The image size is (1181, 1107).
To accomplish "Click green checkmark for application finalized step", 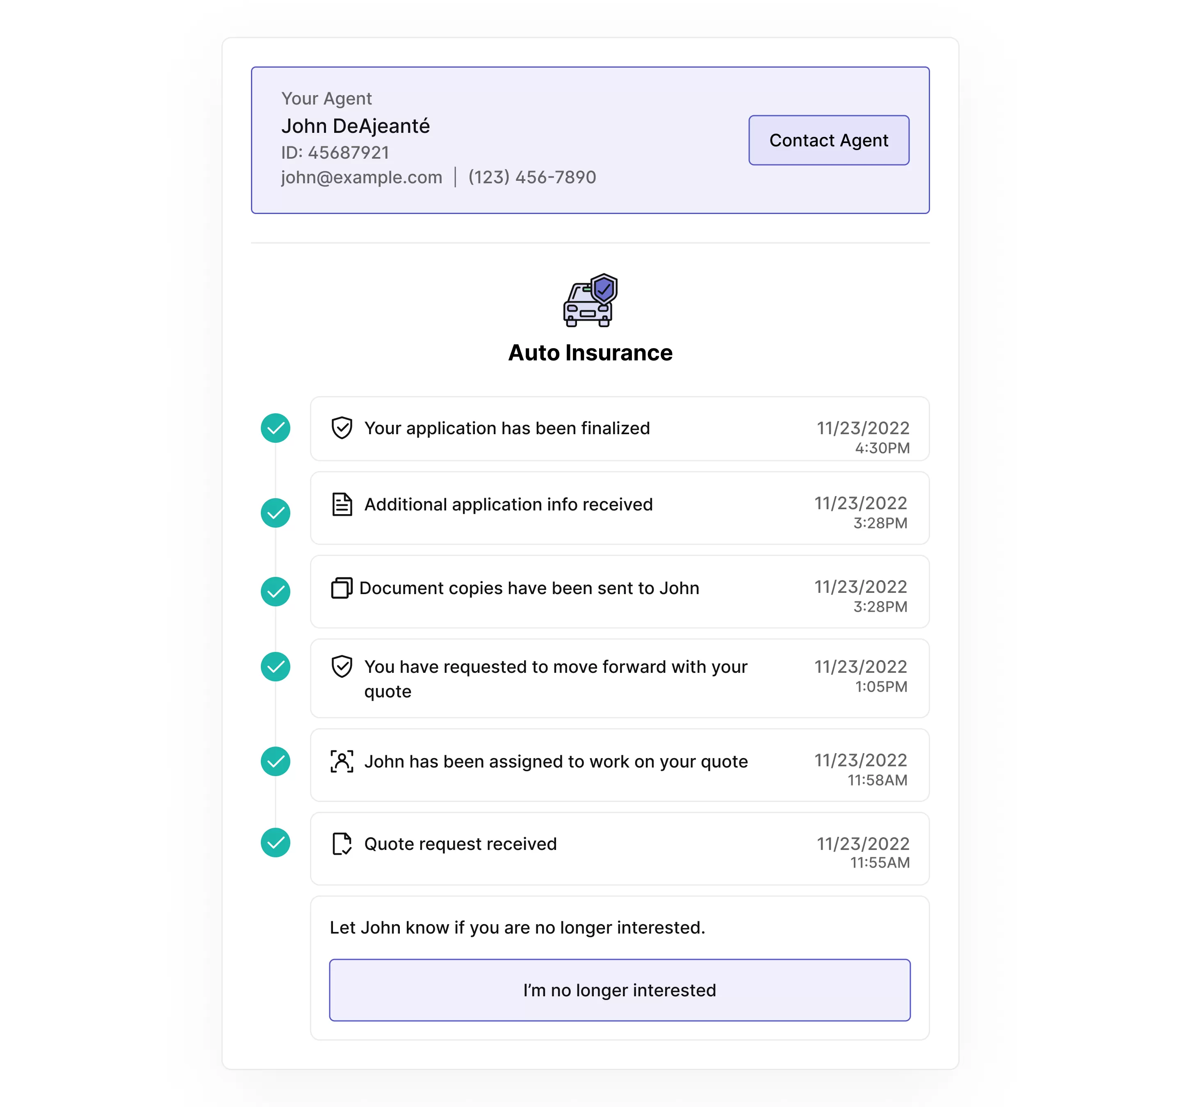I will click(x=276, y=428).
